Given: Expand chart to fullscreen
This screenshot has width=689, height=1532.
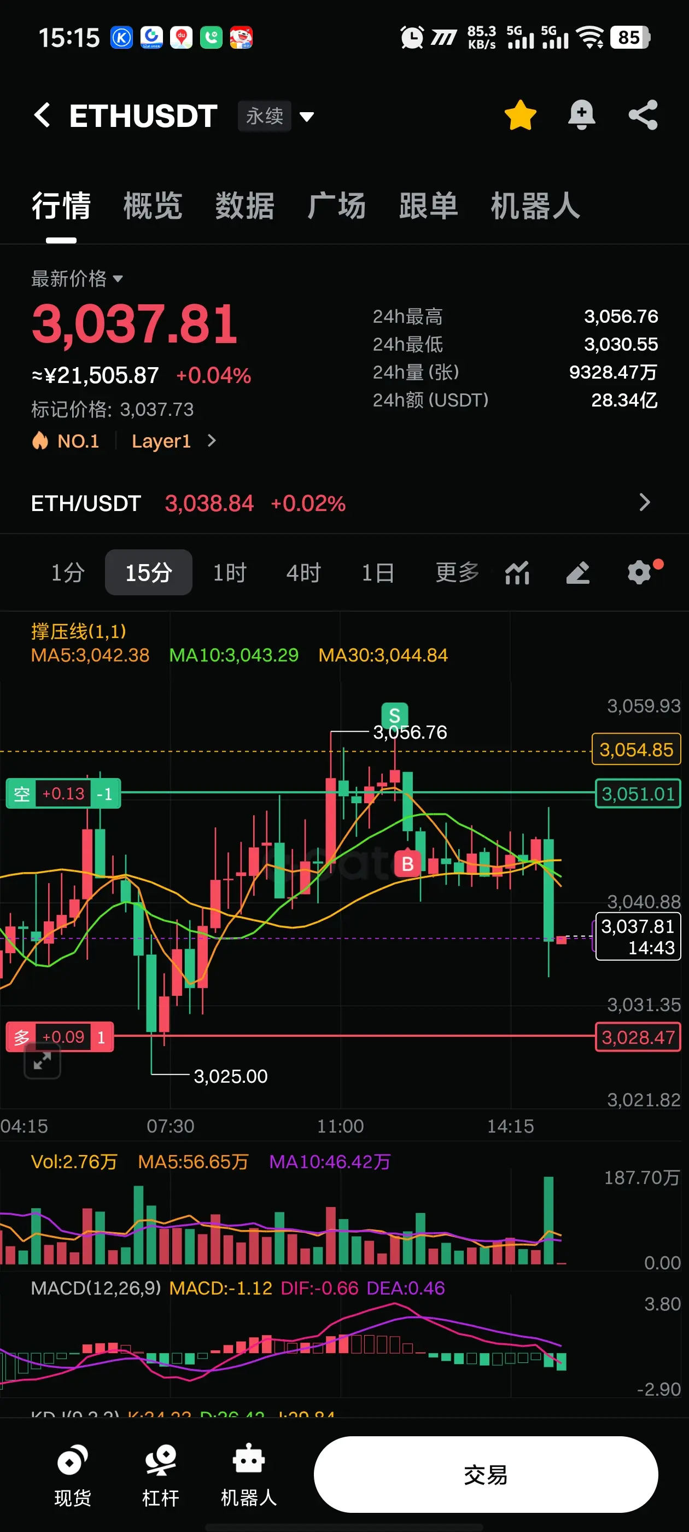Looking at the screenshot, I should (x=42, y=1061).
